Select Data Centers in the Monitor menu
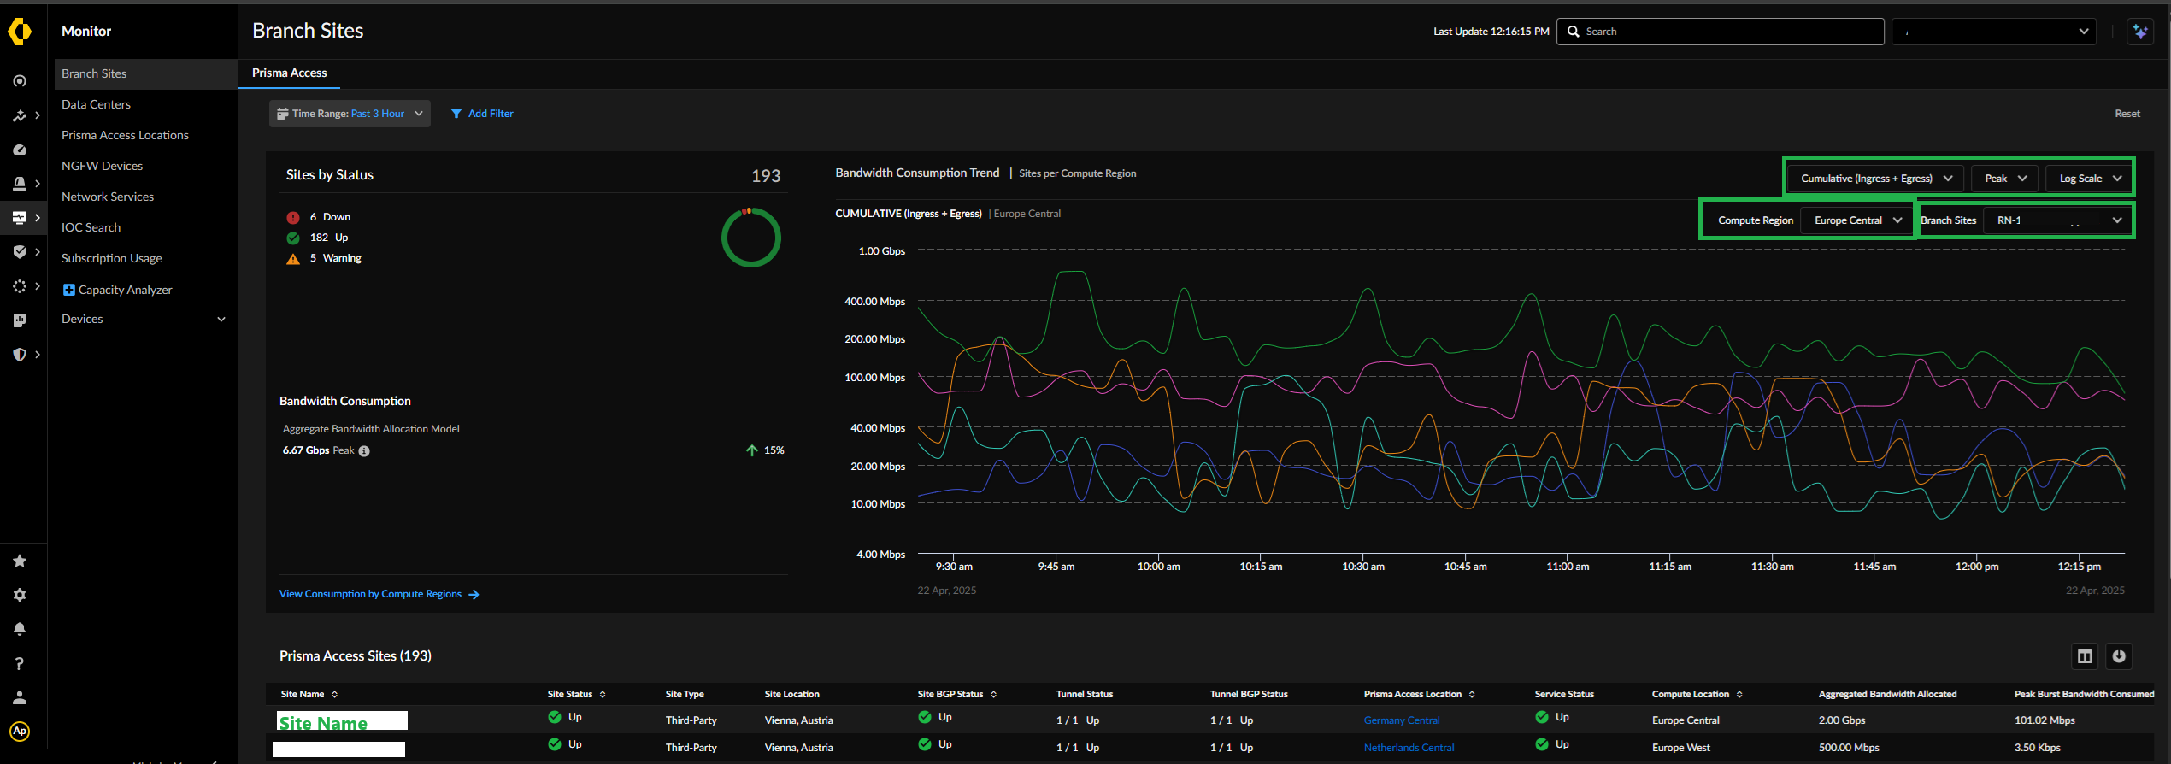Screen dimensions: 2171x764 tap(96, 104)
